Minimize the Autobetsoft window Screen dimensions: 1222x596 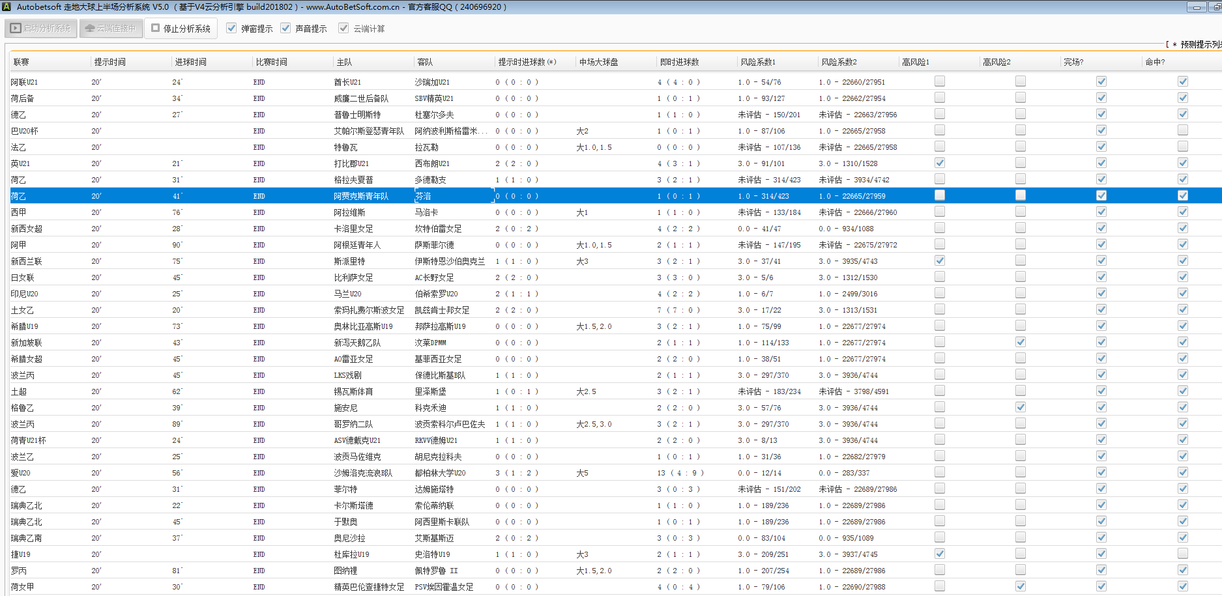click(1196, 7)
